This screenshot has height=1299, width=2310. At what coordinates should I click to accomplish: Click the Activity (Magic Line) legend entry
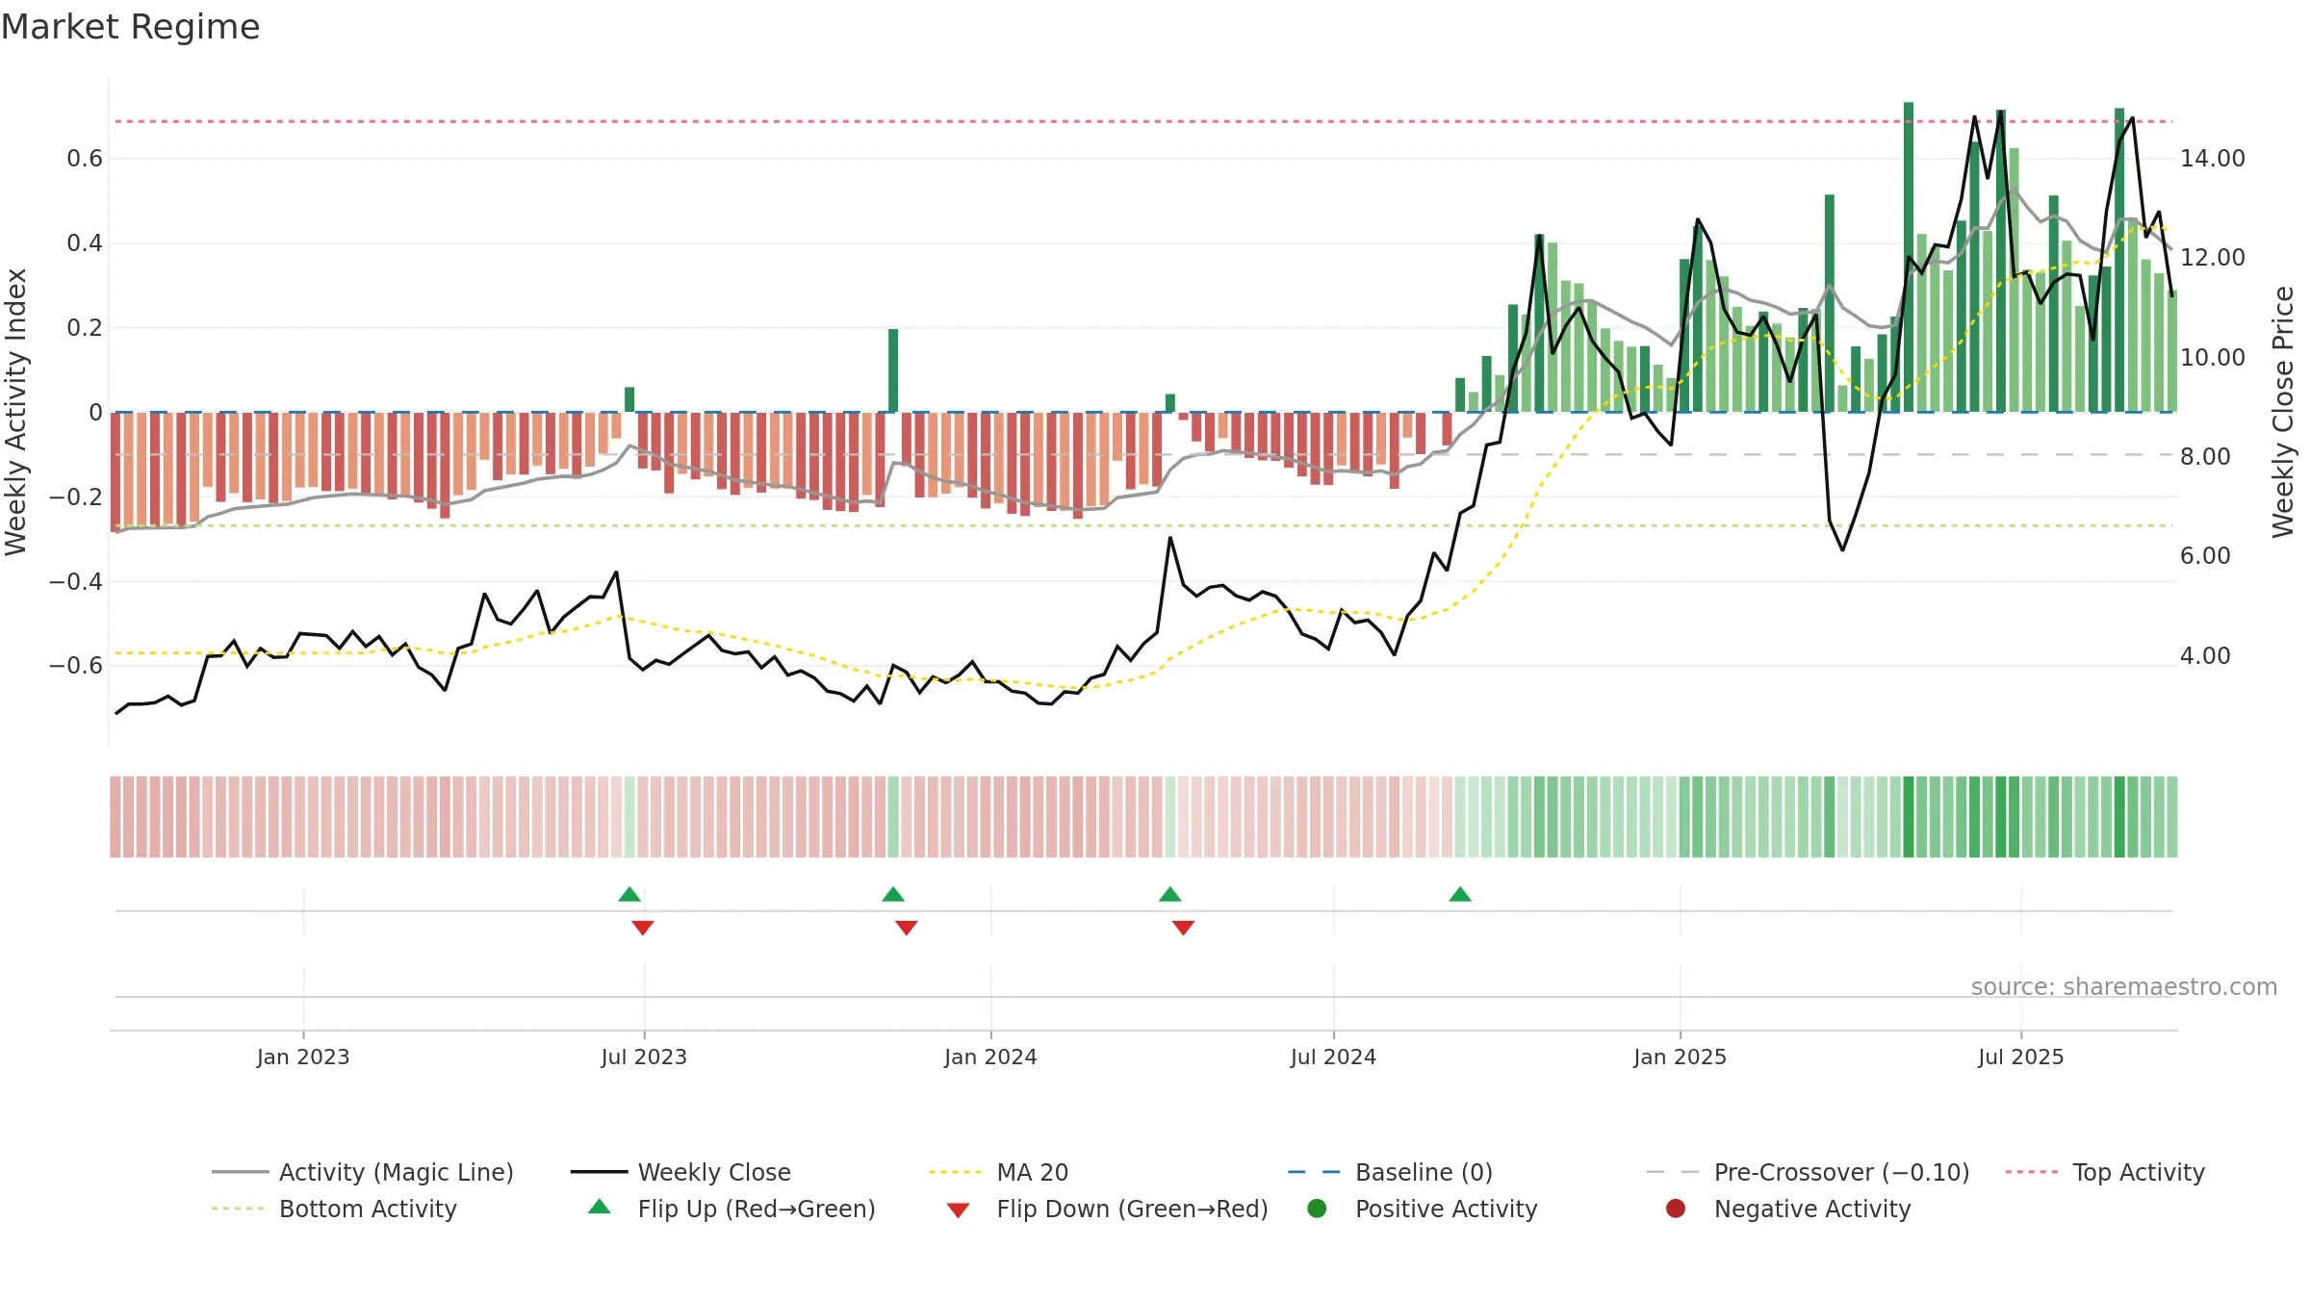(x=363, y=1172)
